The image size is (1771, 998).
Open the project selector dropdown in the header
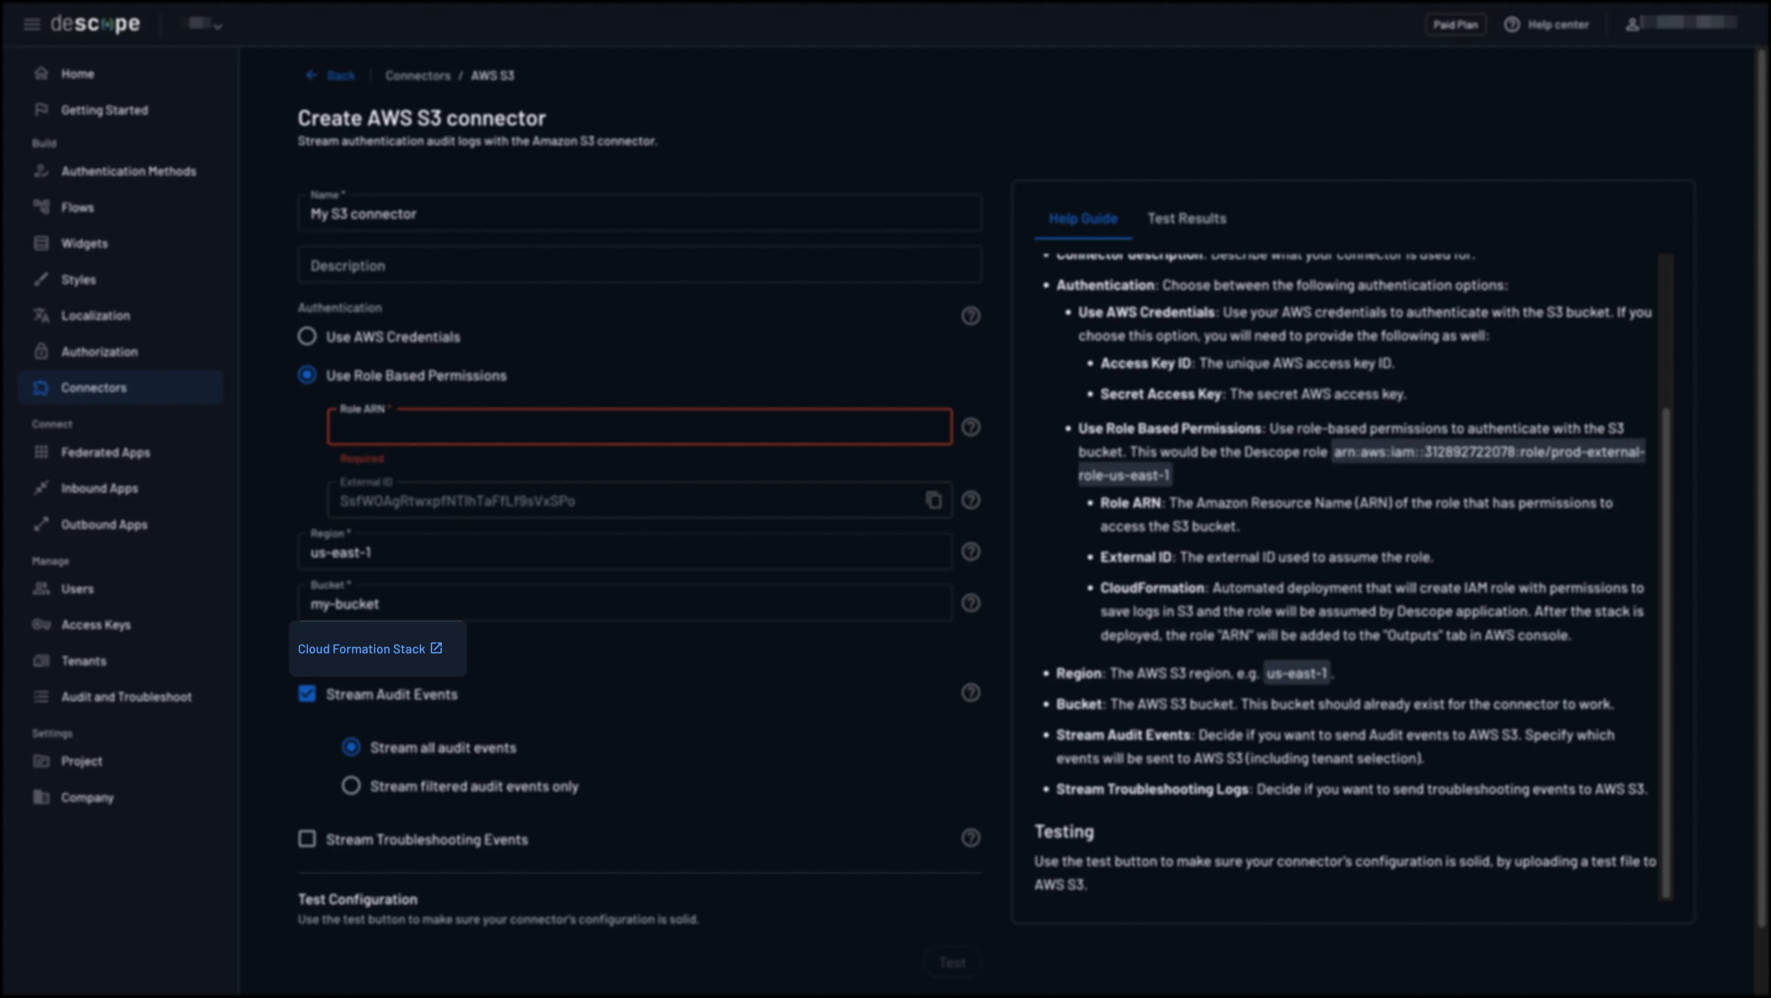click(203, 24)
